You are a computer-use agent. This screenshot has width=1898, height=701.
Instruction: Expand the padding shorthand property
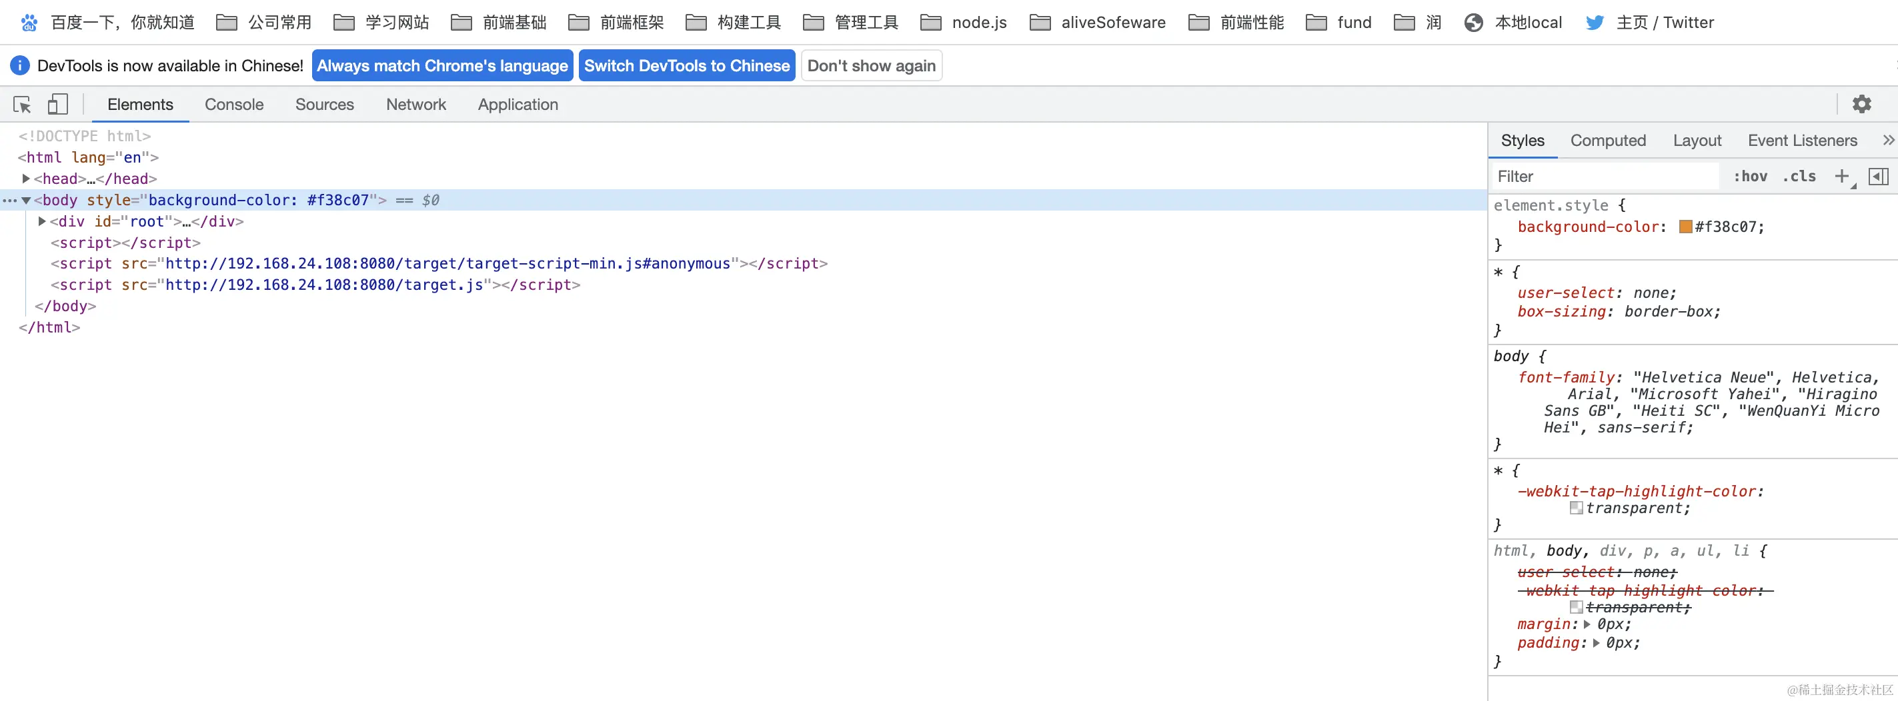click(x=1595, y=643)
